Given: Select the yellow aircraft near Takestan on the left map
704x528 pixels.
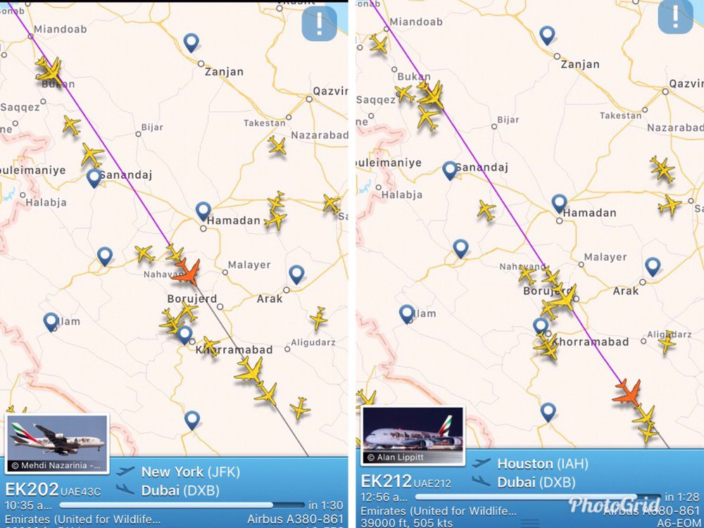Looking at the screenshot, I should [x=277, y=146].
